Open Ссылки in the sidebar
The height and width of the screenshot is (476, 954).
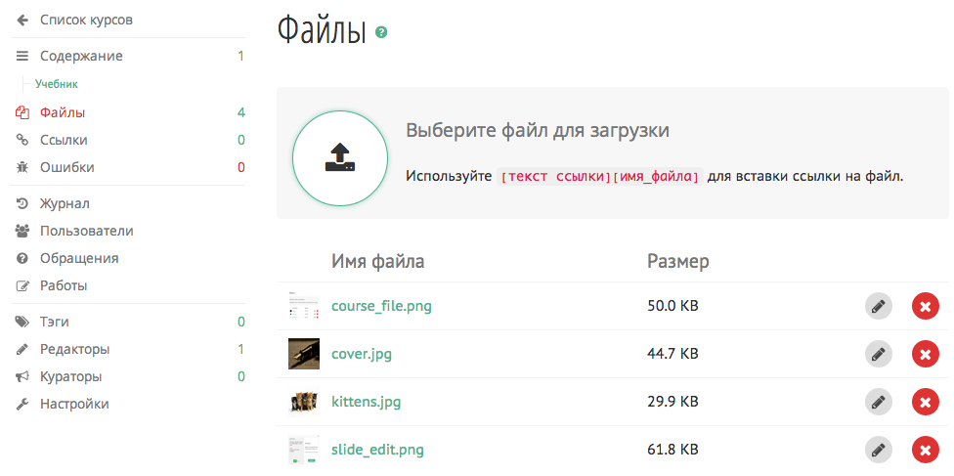pyautogui.click(x=64, y=140)
